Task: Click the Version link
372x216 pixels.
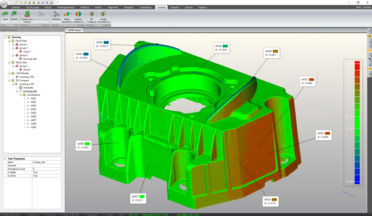Action: coord(367,7)
